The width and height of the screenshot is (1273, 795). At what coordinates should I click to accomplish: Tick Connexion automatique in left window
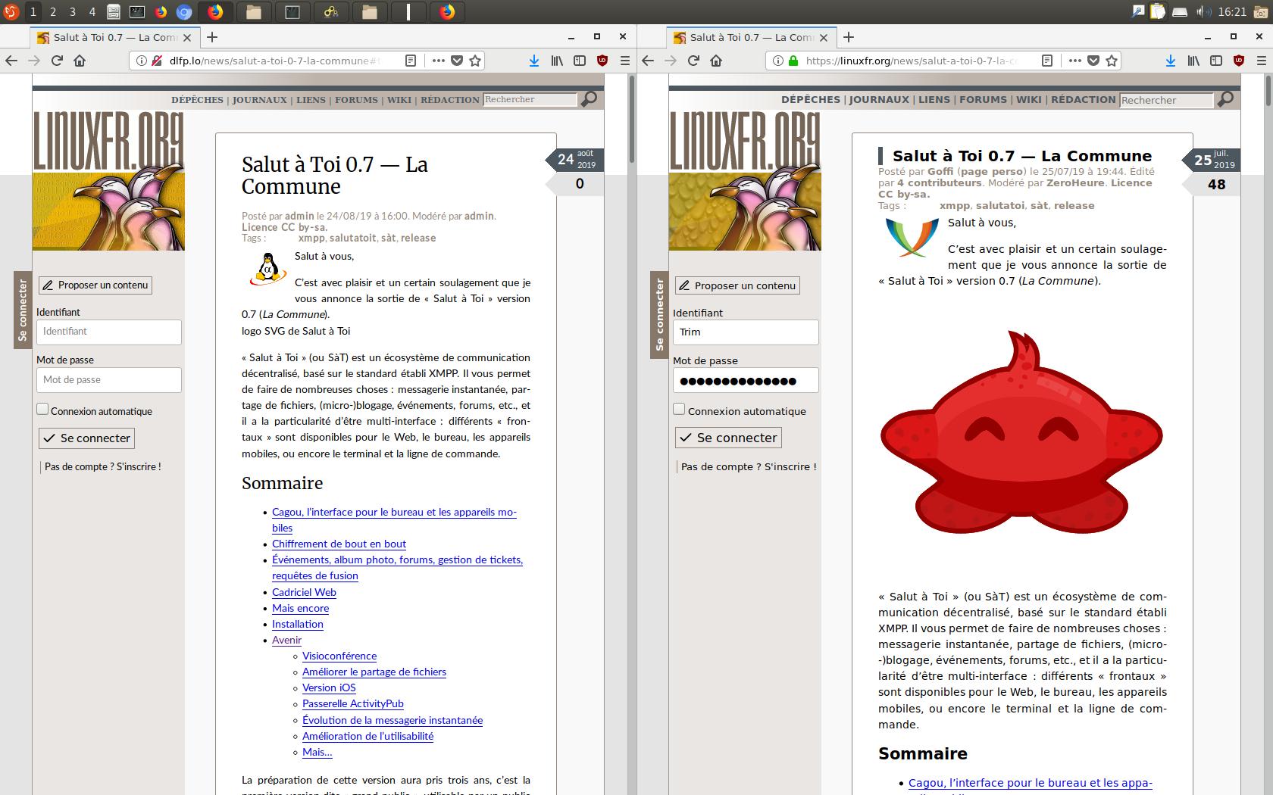(42, 409)
